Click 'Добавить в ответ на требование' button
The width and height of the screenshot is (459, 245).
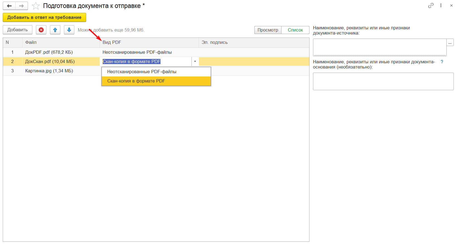tap(44, 18)
